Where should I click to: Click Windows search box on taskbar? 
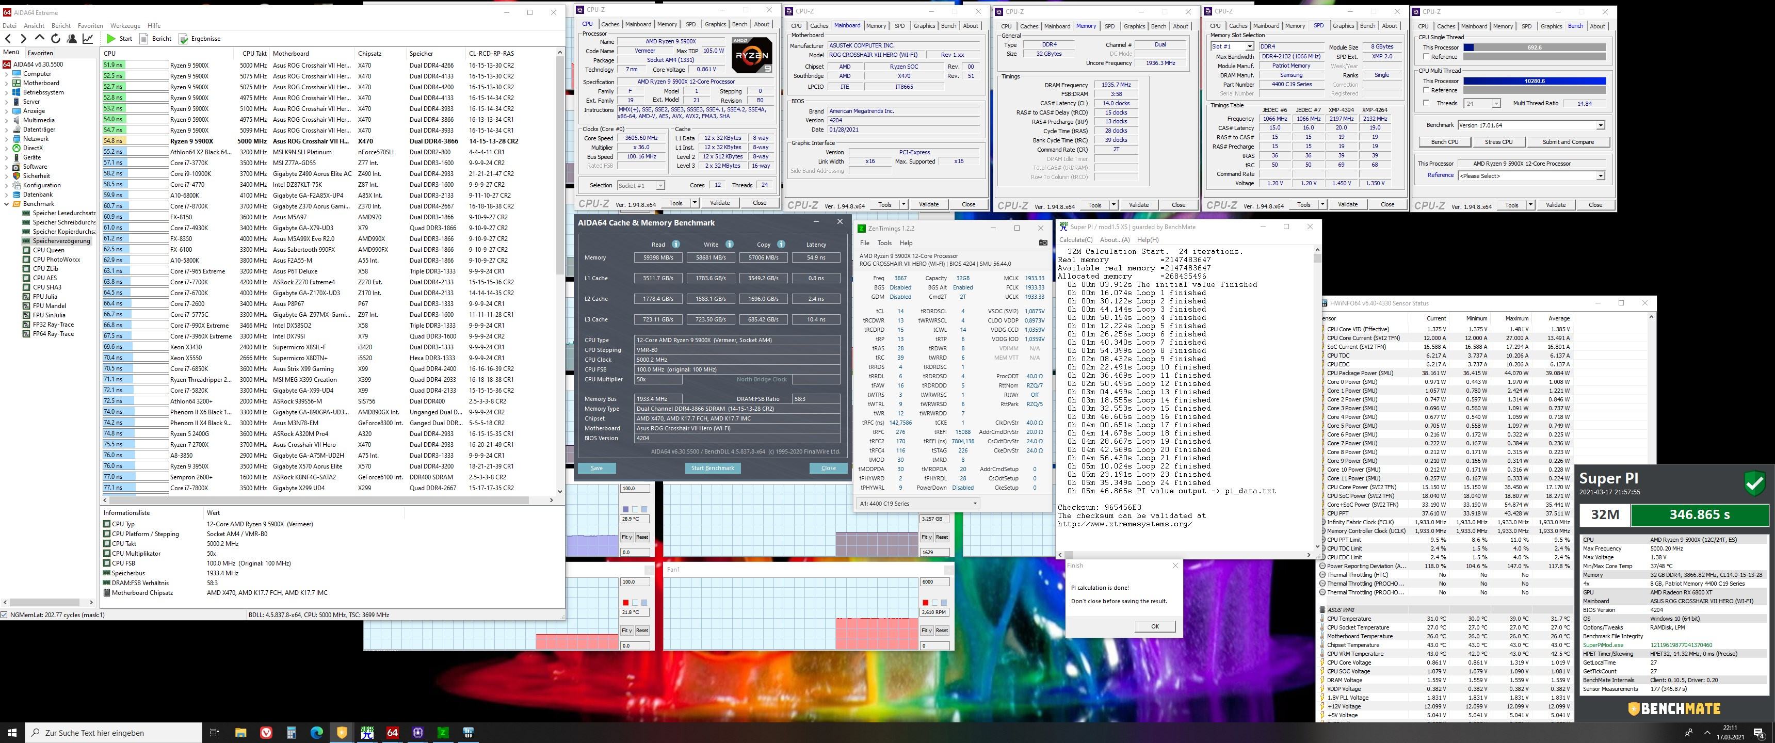tap(114, 733)
